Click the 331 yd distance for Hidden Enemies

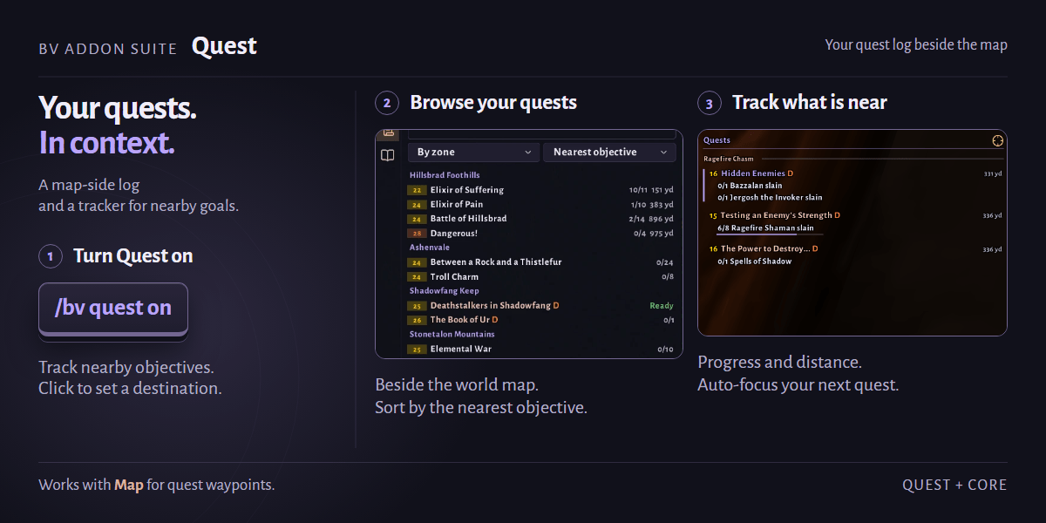pyautogui.click(x=992, y=174)
